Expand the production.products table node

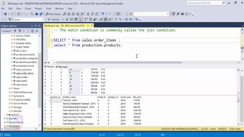pyautogui.click(x=12, y=62)
